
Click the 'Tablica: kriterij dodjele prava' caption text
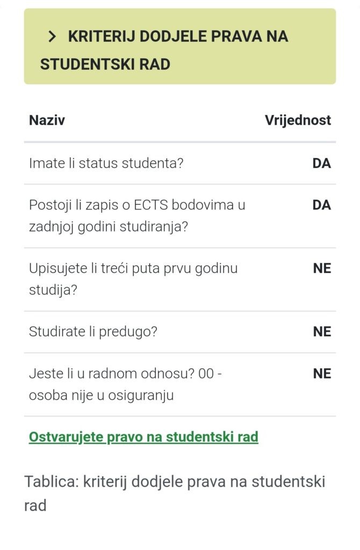coord(175,481)
